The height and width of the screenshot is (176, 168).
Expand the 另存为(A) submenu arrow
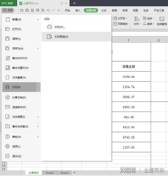(x=38, y=48)
